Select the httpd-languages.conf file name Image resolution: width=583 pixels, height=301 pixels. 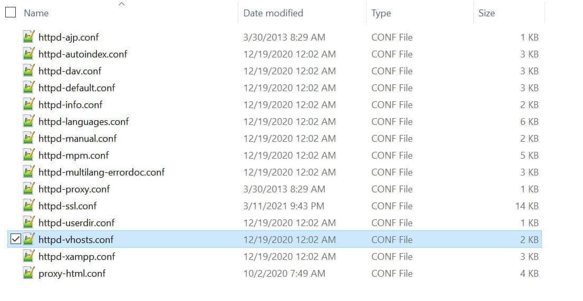83,121
